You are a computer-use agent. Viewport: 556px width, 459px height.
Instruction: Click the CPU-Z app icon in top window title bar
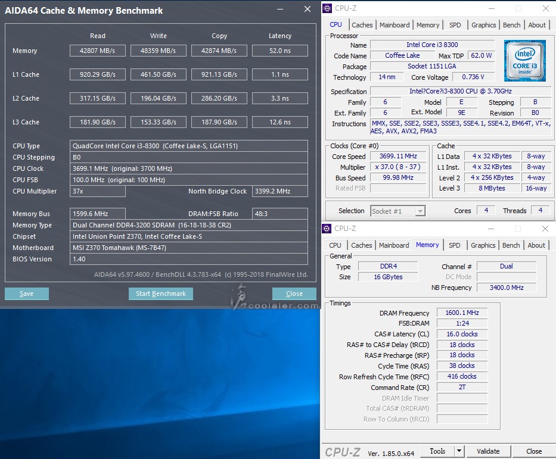pos(327,8)
